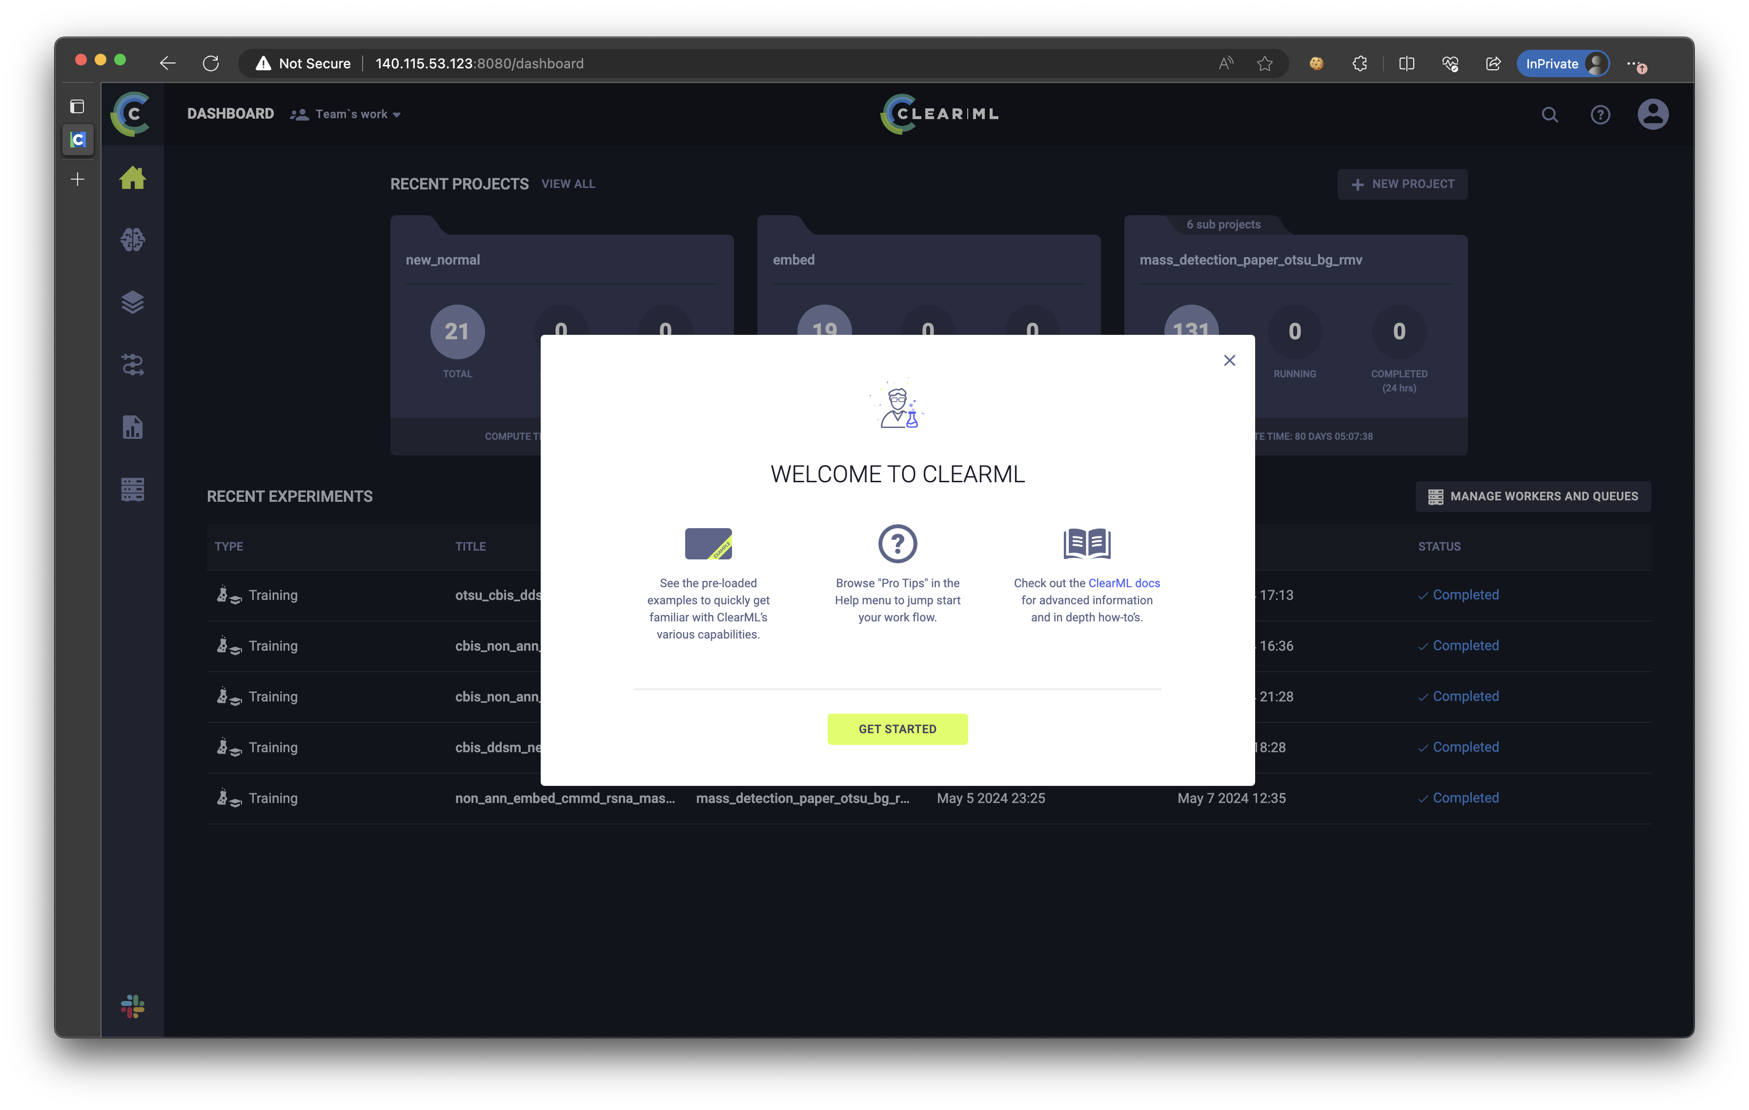Click the TITLE column header
The height and width of the screenshot is (1110, 1749).
[x=470, y=546]
